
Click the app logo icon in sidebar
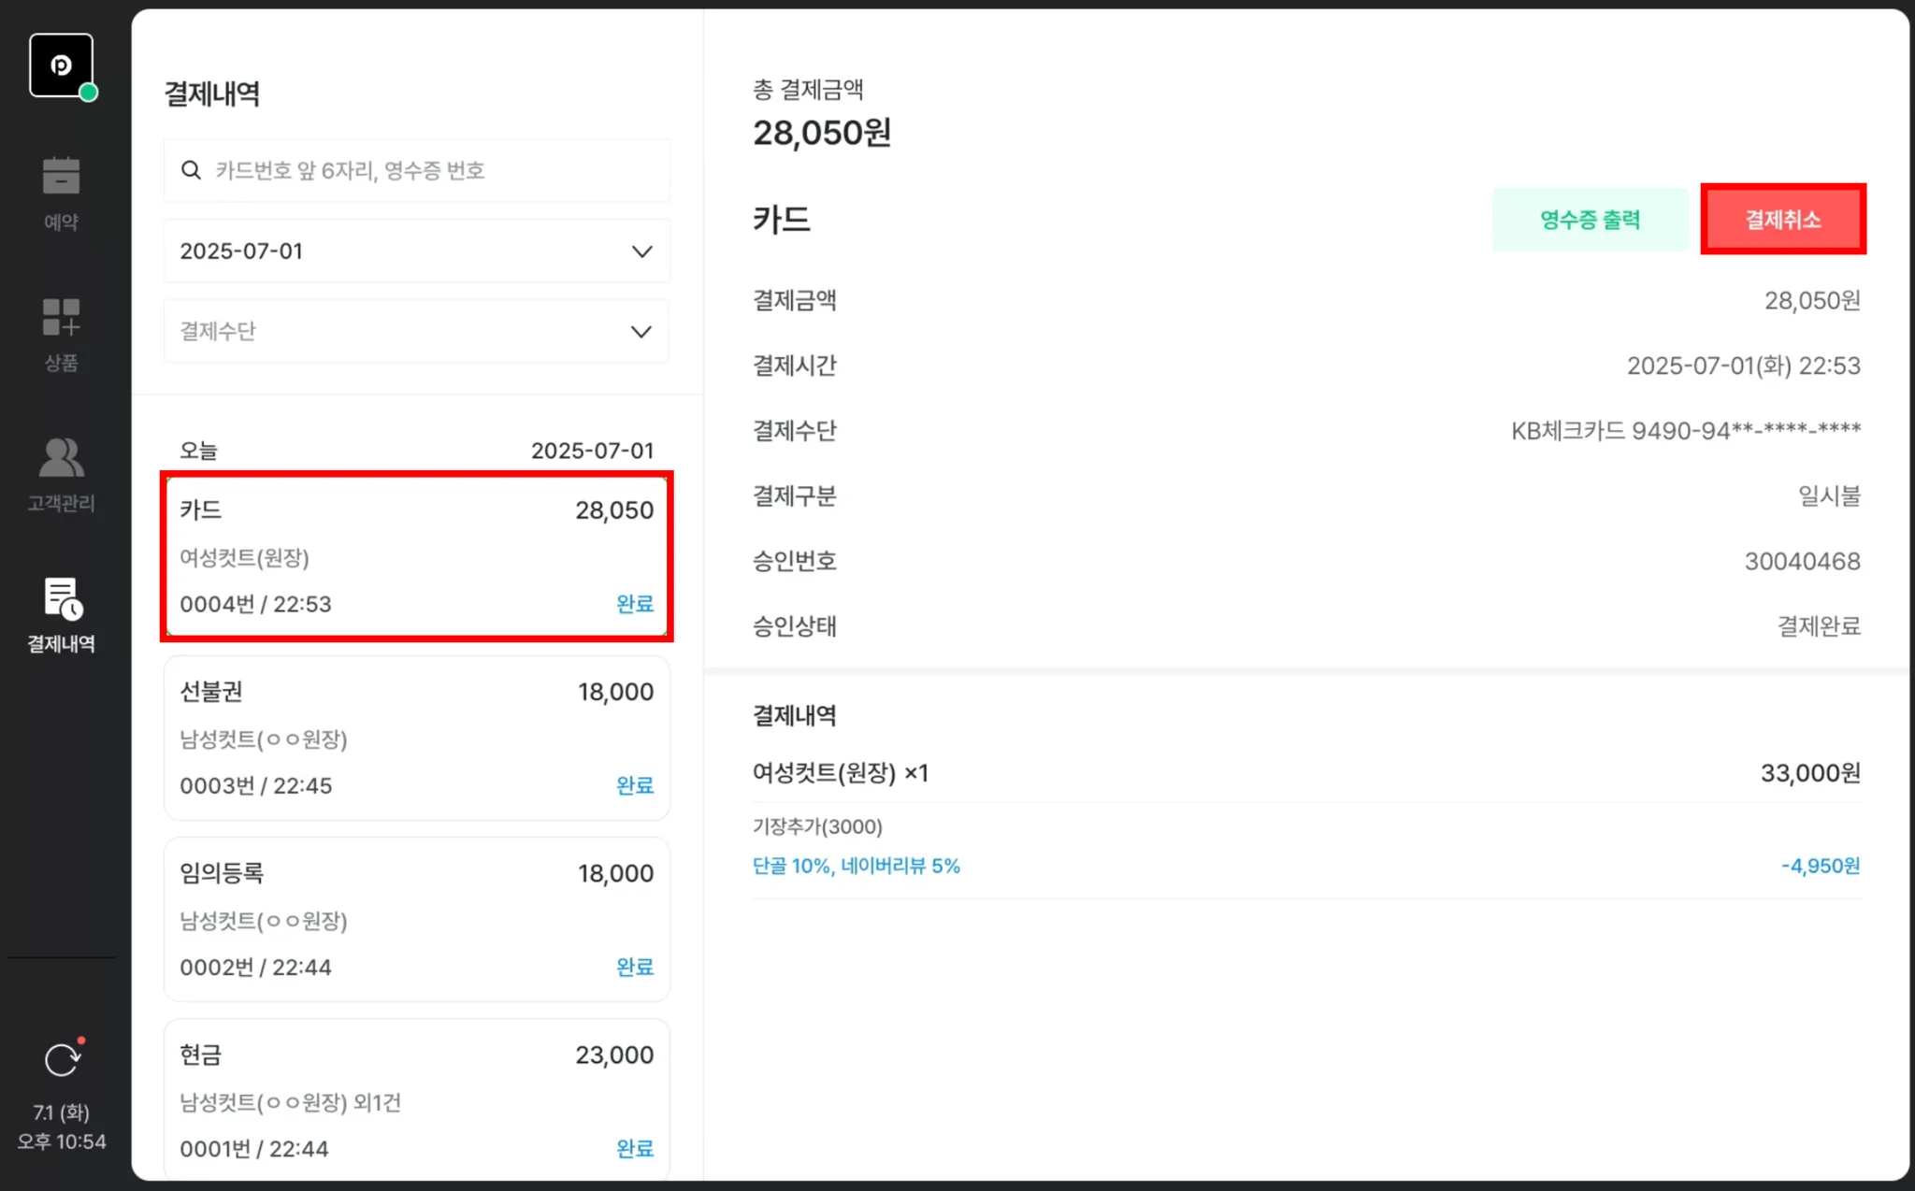(x=61, y=65)
